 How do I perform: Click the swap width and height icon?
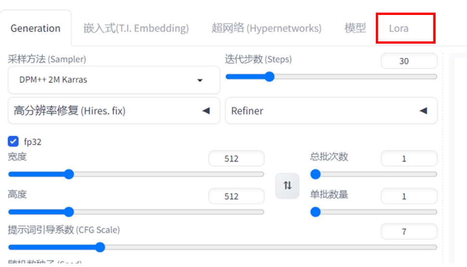click(287, 186)
